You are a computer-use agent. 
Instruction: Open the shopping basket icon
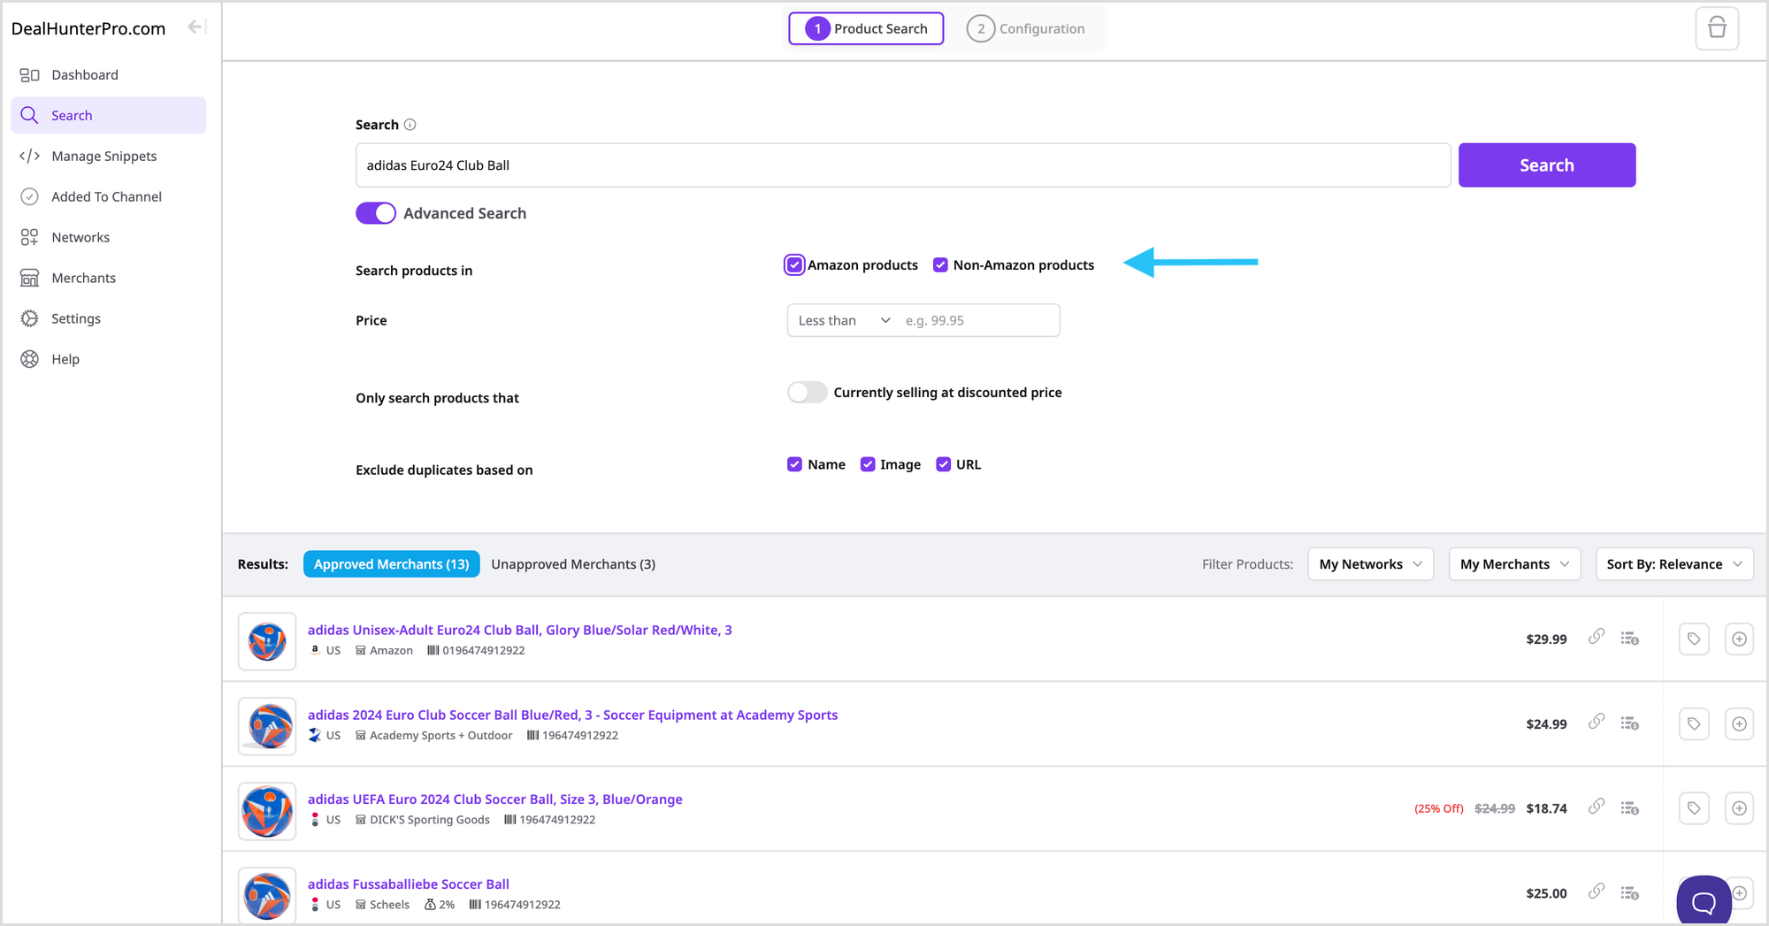point(1717,28)
